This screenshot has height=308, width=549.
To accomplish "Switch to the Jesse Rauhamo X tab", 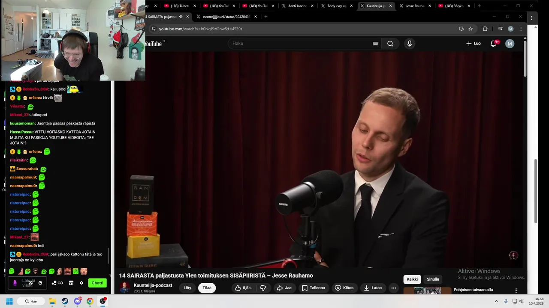I will tap(414, 6).
